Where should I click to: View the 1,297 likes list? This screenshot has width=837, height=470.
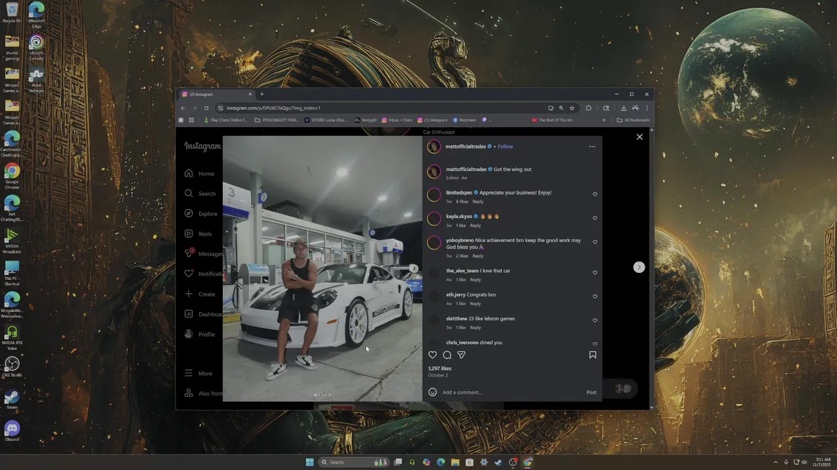439,368
